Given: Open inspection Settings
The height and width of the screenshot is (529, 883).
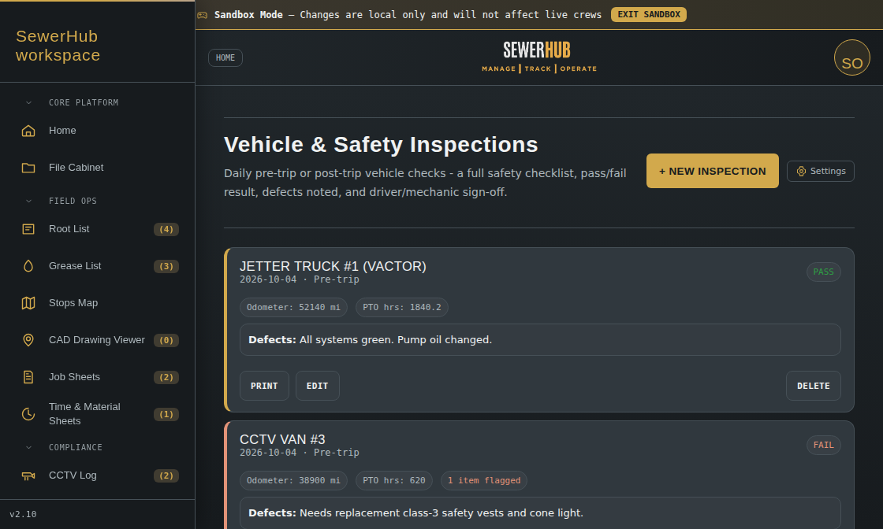Looking at the screenshot, I should point(820,172).
